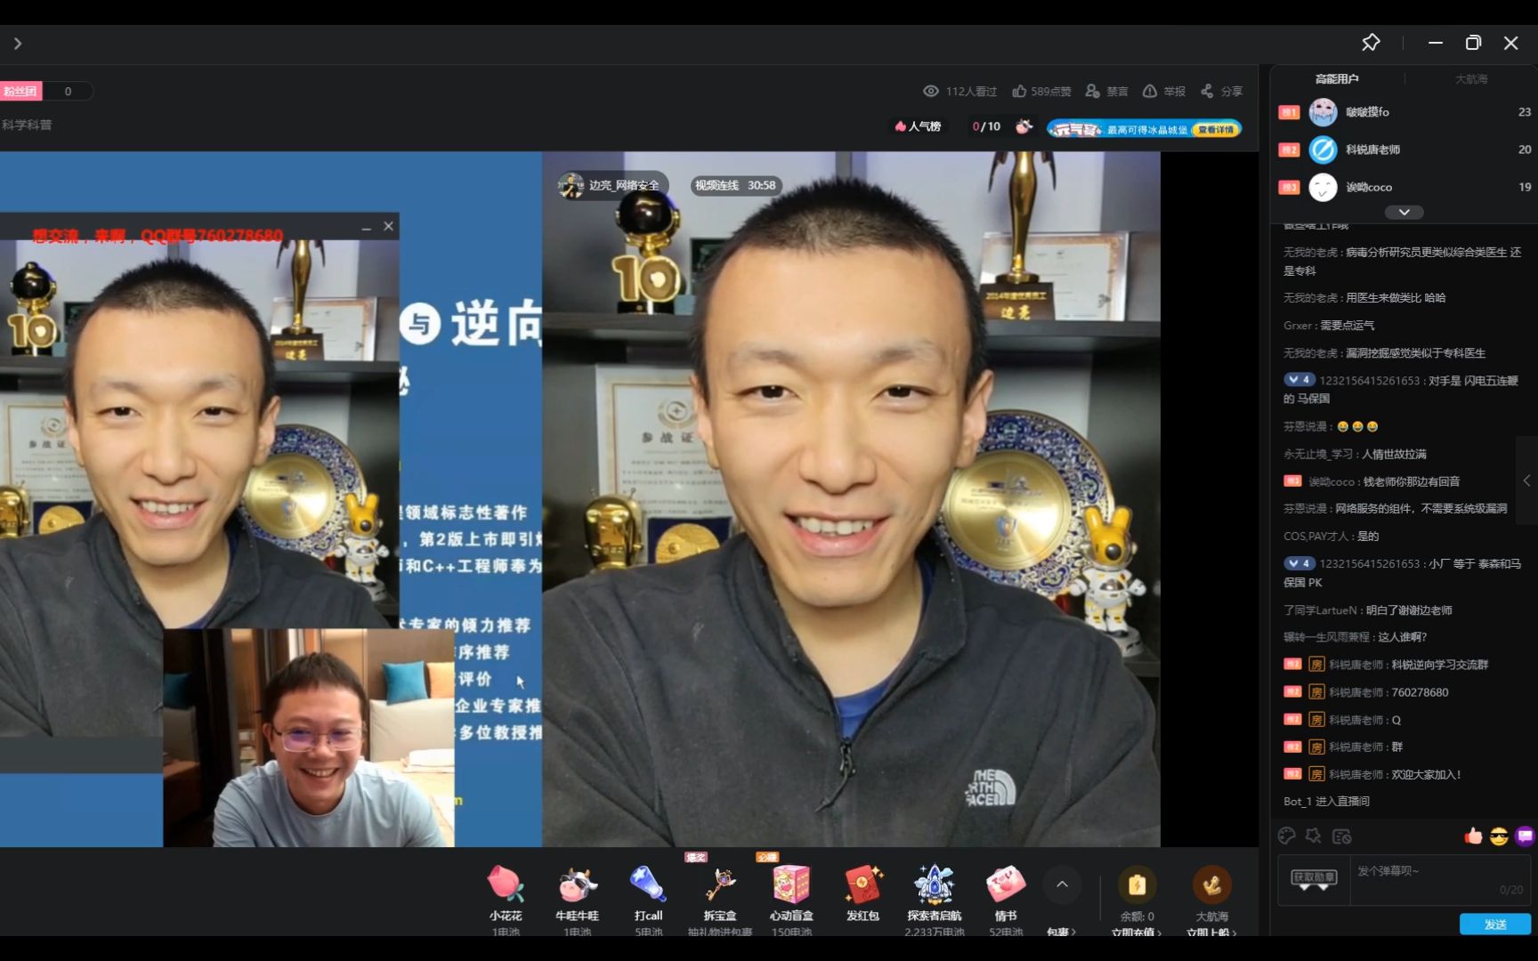
Task: Send a thumbs-up emoji reaction
Action: coord(1473,836)
